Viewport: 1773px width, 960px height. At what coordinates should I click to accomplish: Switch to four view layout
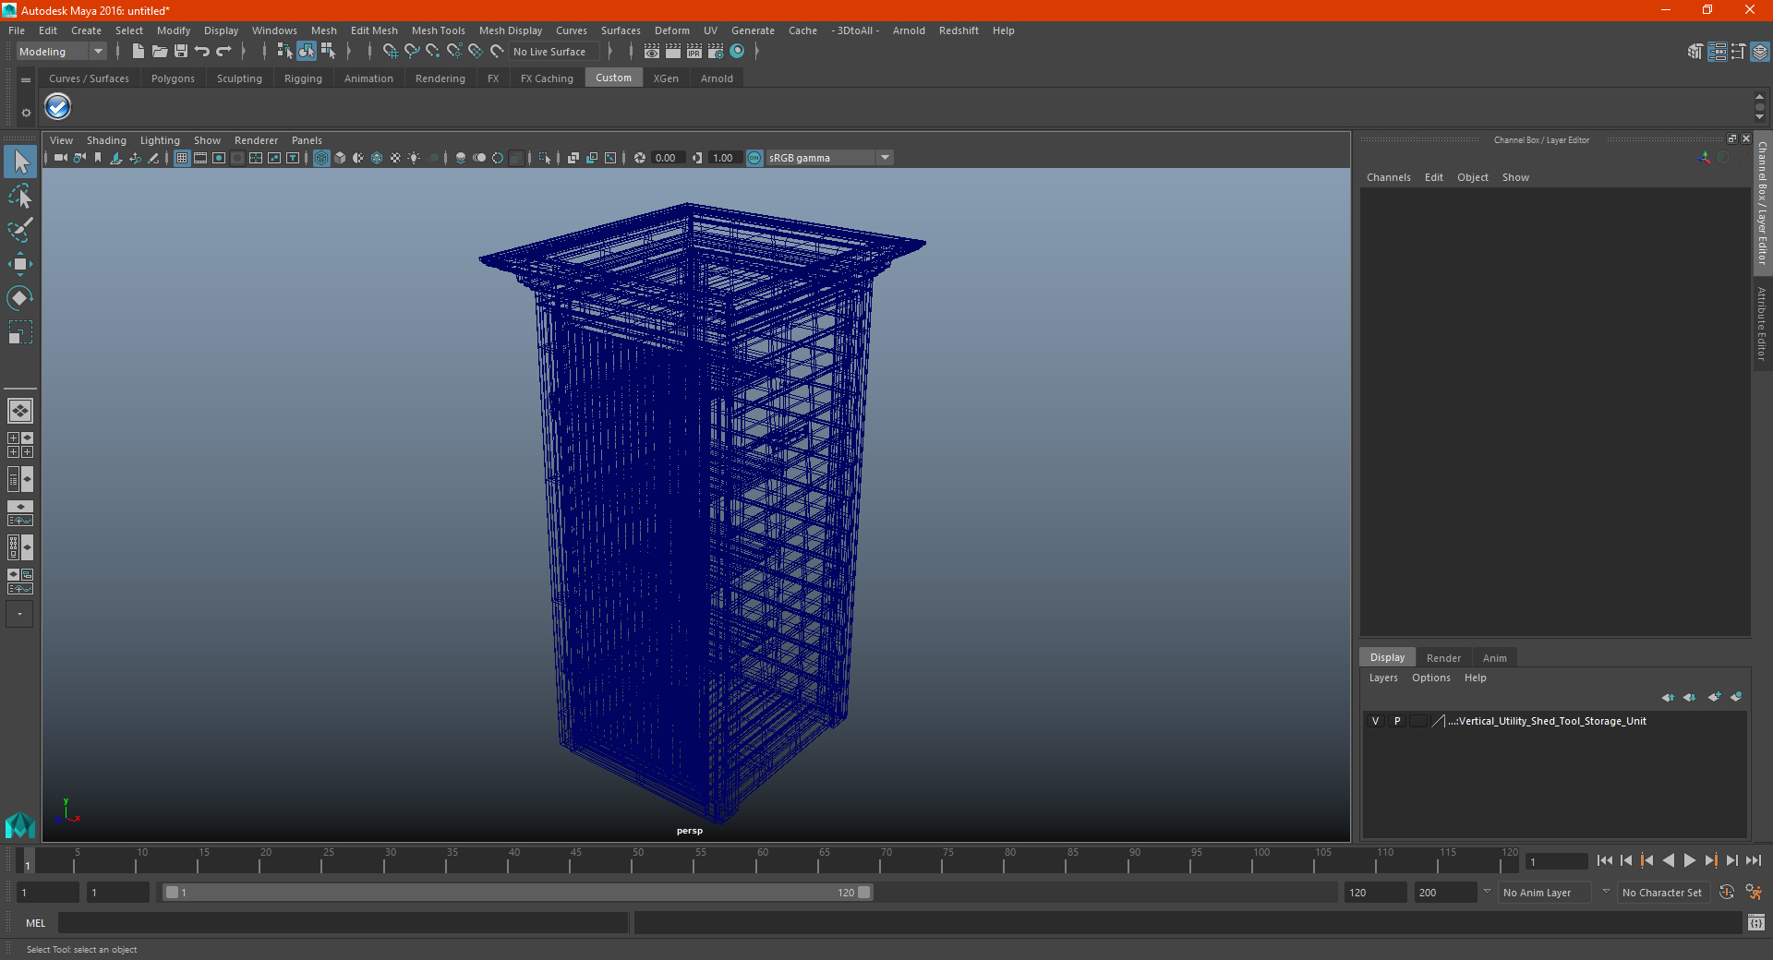(x=19, y=445)
